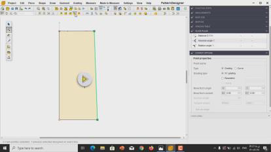The image size is (271, 152).
Task: Select the third tool in left toolbox
Action: point(8,35)
